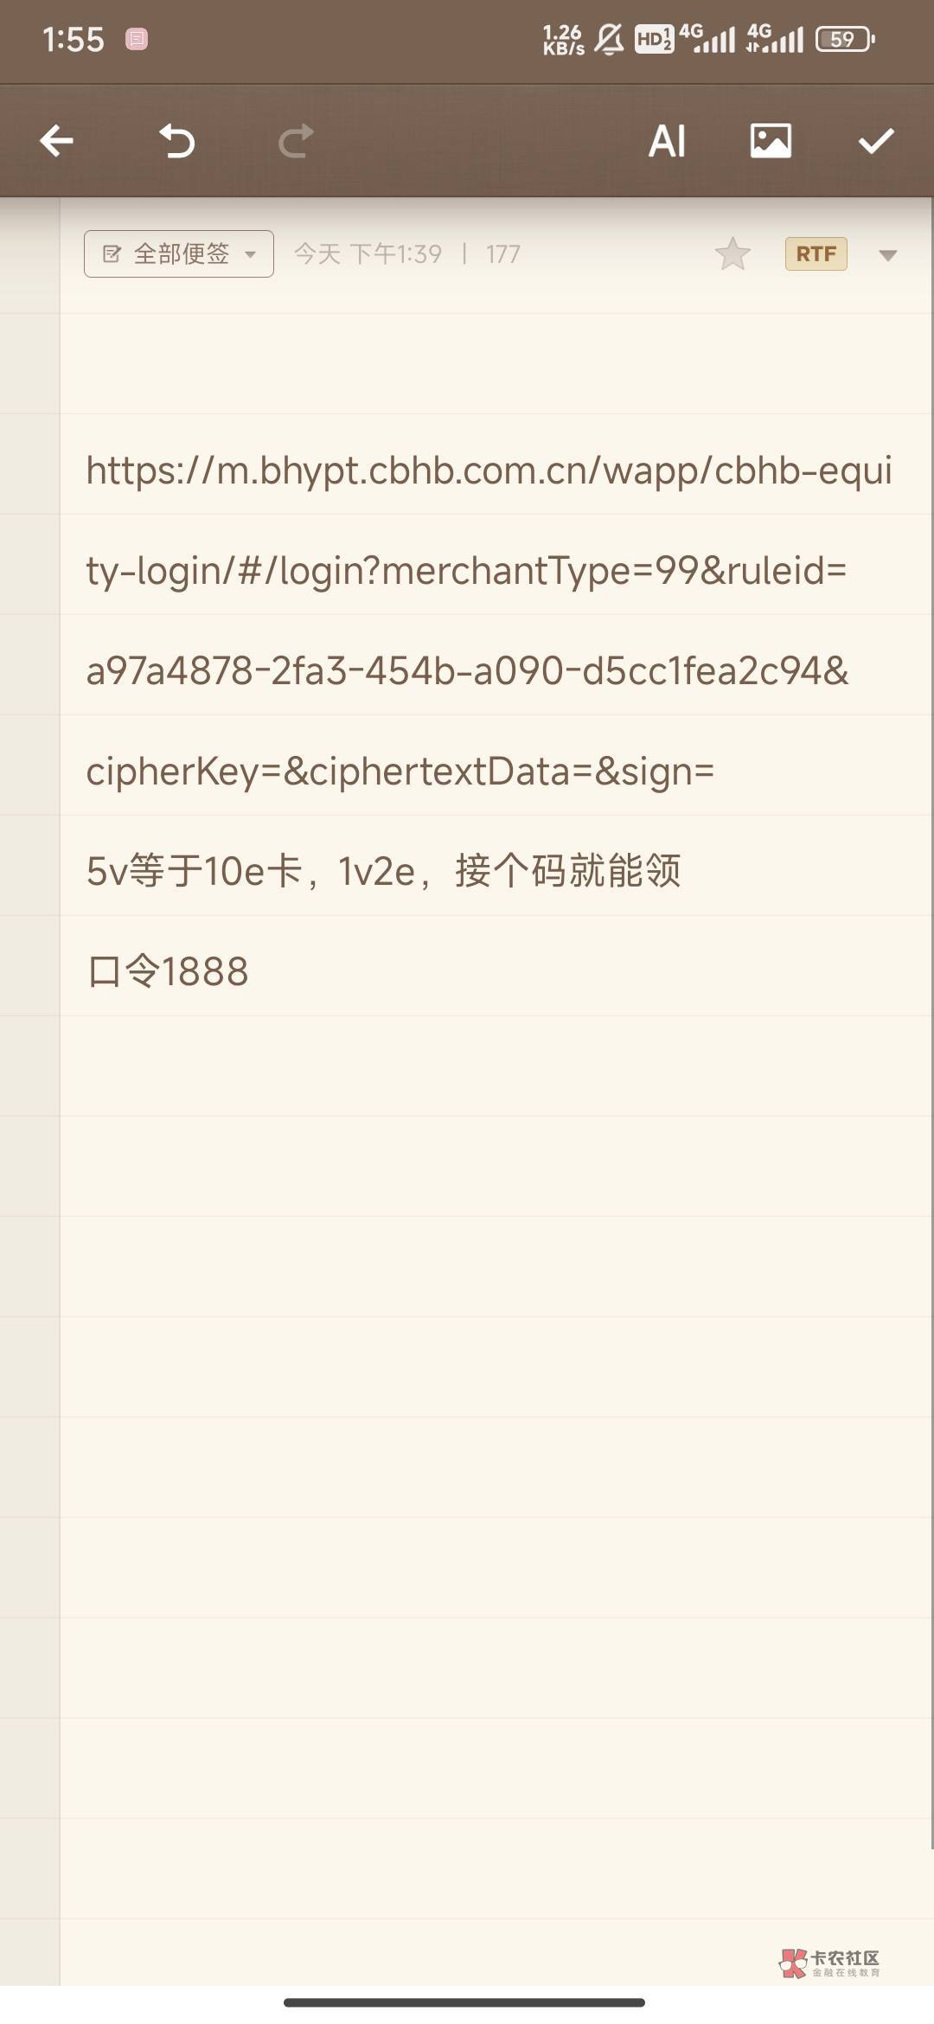The width and height of the screenshot is (934, 2024).
Task: Tap the pink notification icon beside clock
Action: click(x=137, y=40)
